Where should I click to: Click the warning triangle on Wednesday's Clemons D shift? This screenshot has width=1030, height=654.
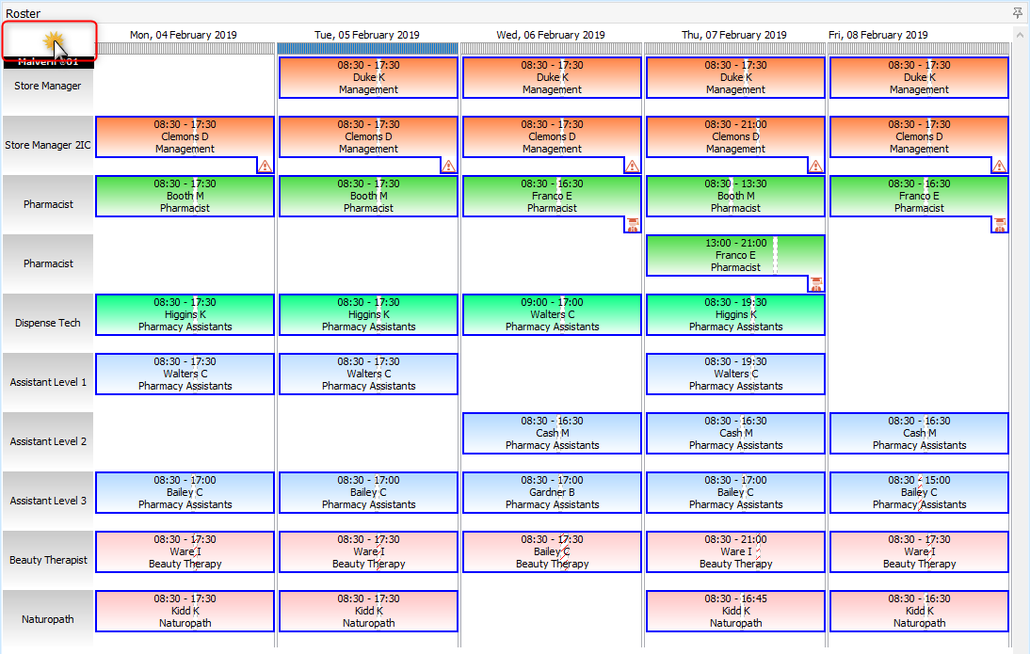click(632, 167)
